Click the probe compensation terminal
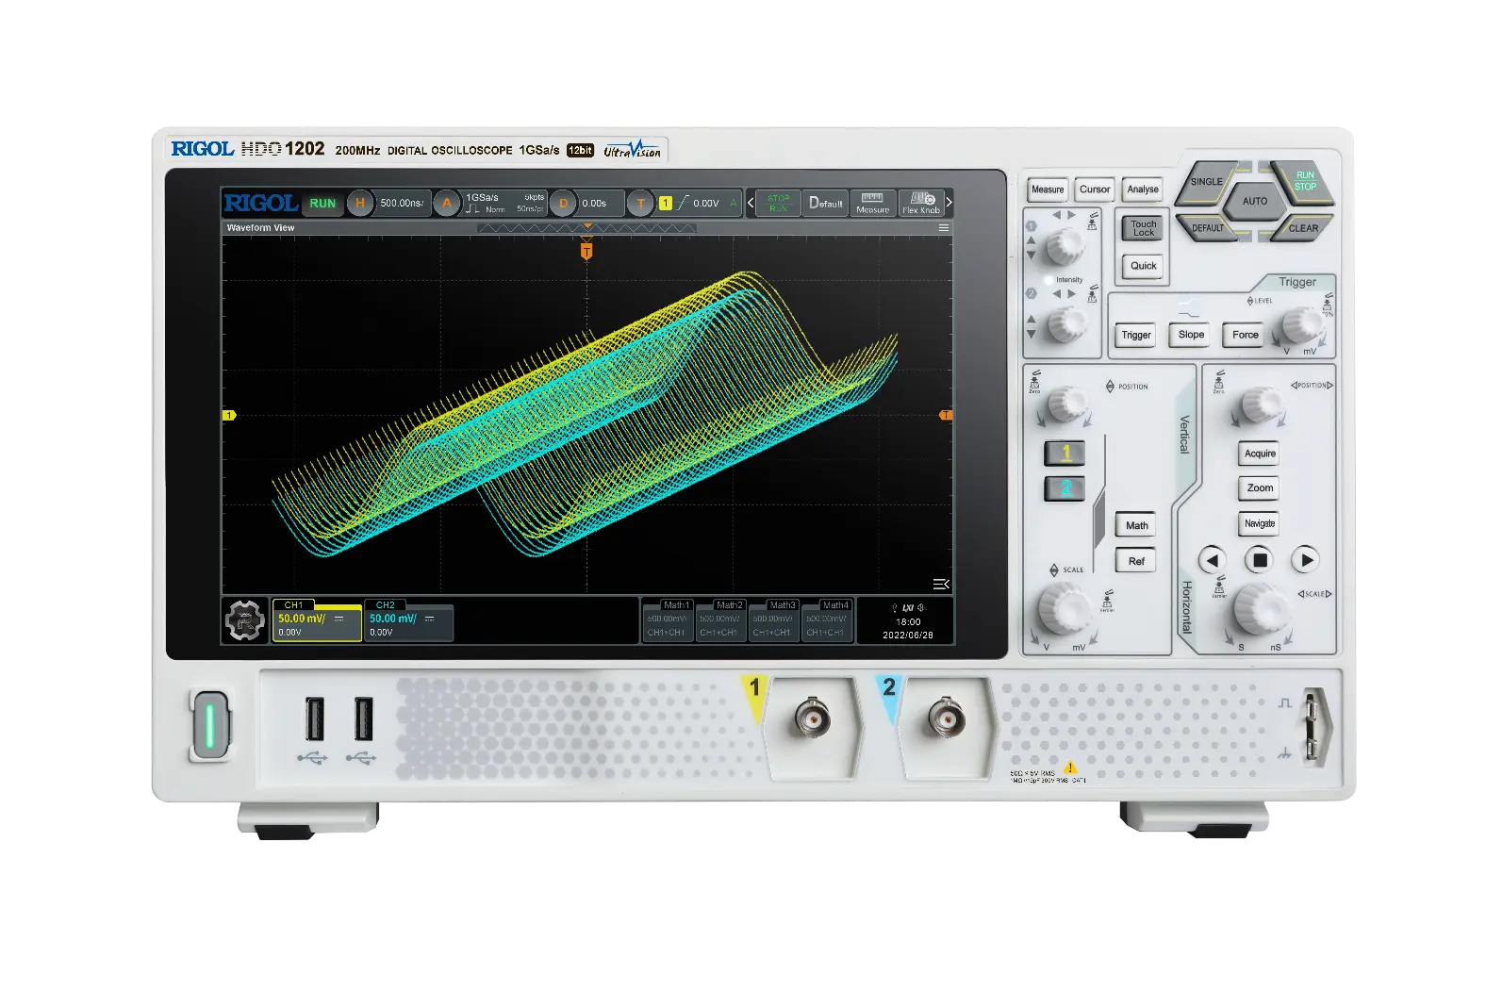 point(1311,725)
